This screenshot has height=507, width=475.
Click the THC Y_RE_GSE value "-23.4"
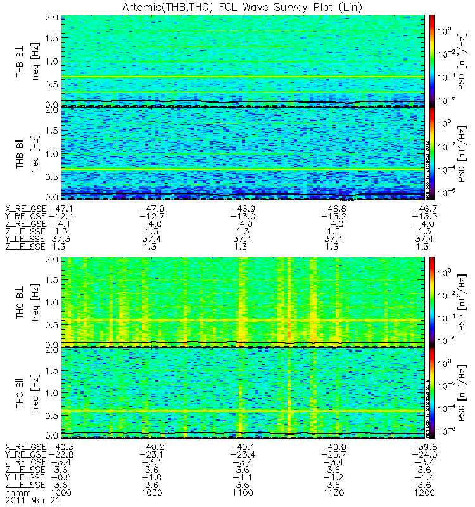pos(243,454)
